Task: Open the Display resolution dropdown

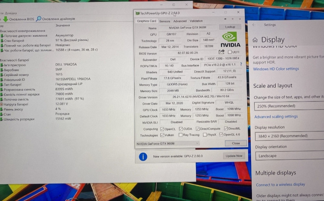Action: [289, 136]
